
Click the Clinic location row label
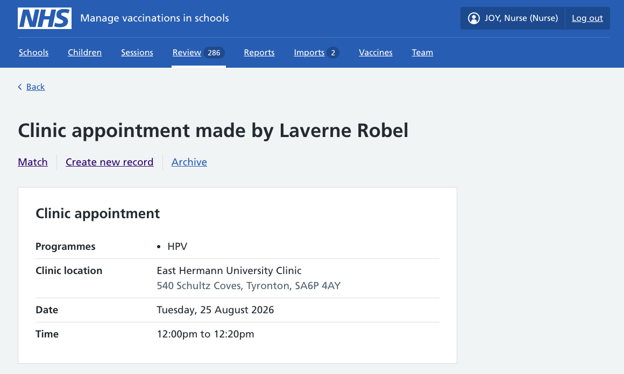(69, 271)
